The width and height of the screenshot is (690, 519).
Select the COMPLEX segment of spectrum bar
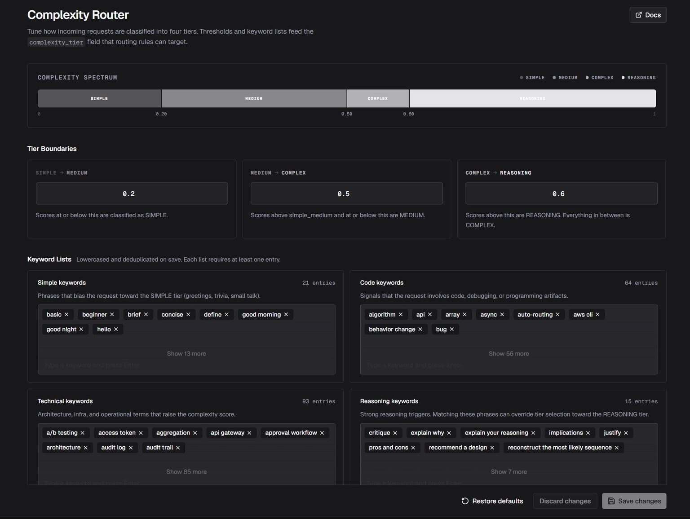coord(378,98)
